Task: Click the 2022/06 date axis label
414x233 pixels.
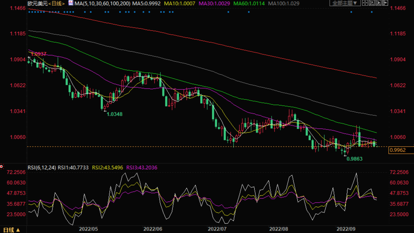Action: 153,229
